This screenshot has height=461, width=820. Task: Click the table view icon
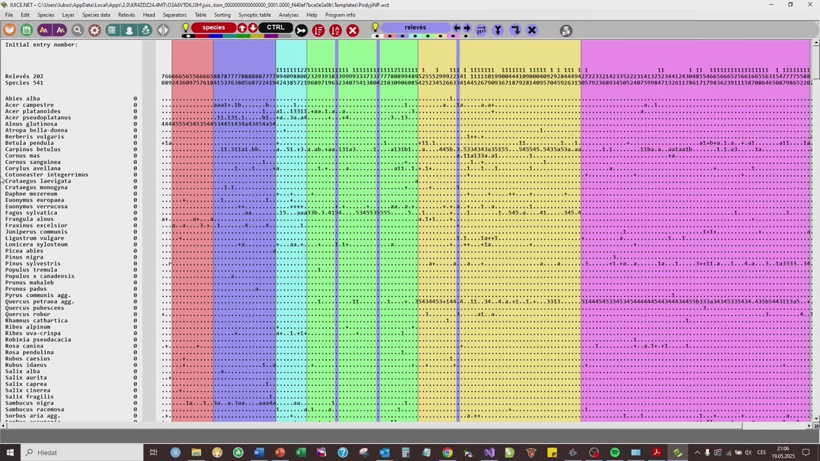pos(112,30)
